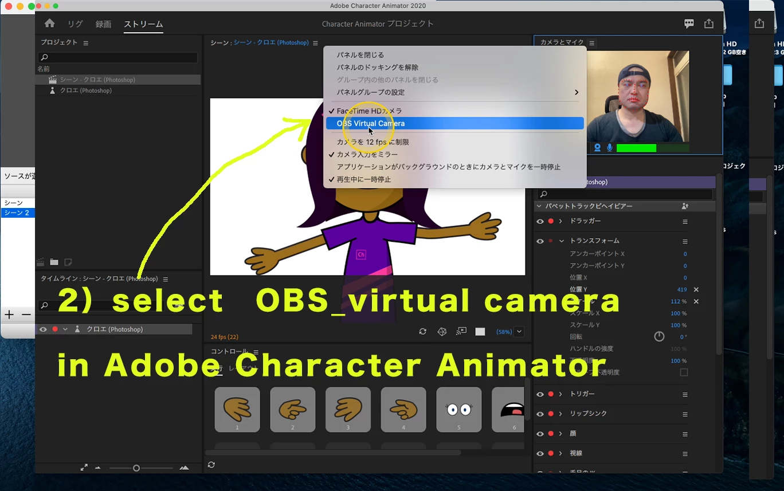784x491 pixels.
Task: Switch to the ストリーム workspace tab
Action: point(143,24)
